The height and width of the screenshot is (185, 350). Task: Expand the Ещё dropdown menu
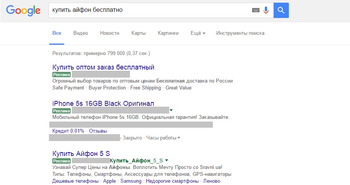tap(198, 33)
